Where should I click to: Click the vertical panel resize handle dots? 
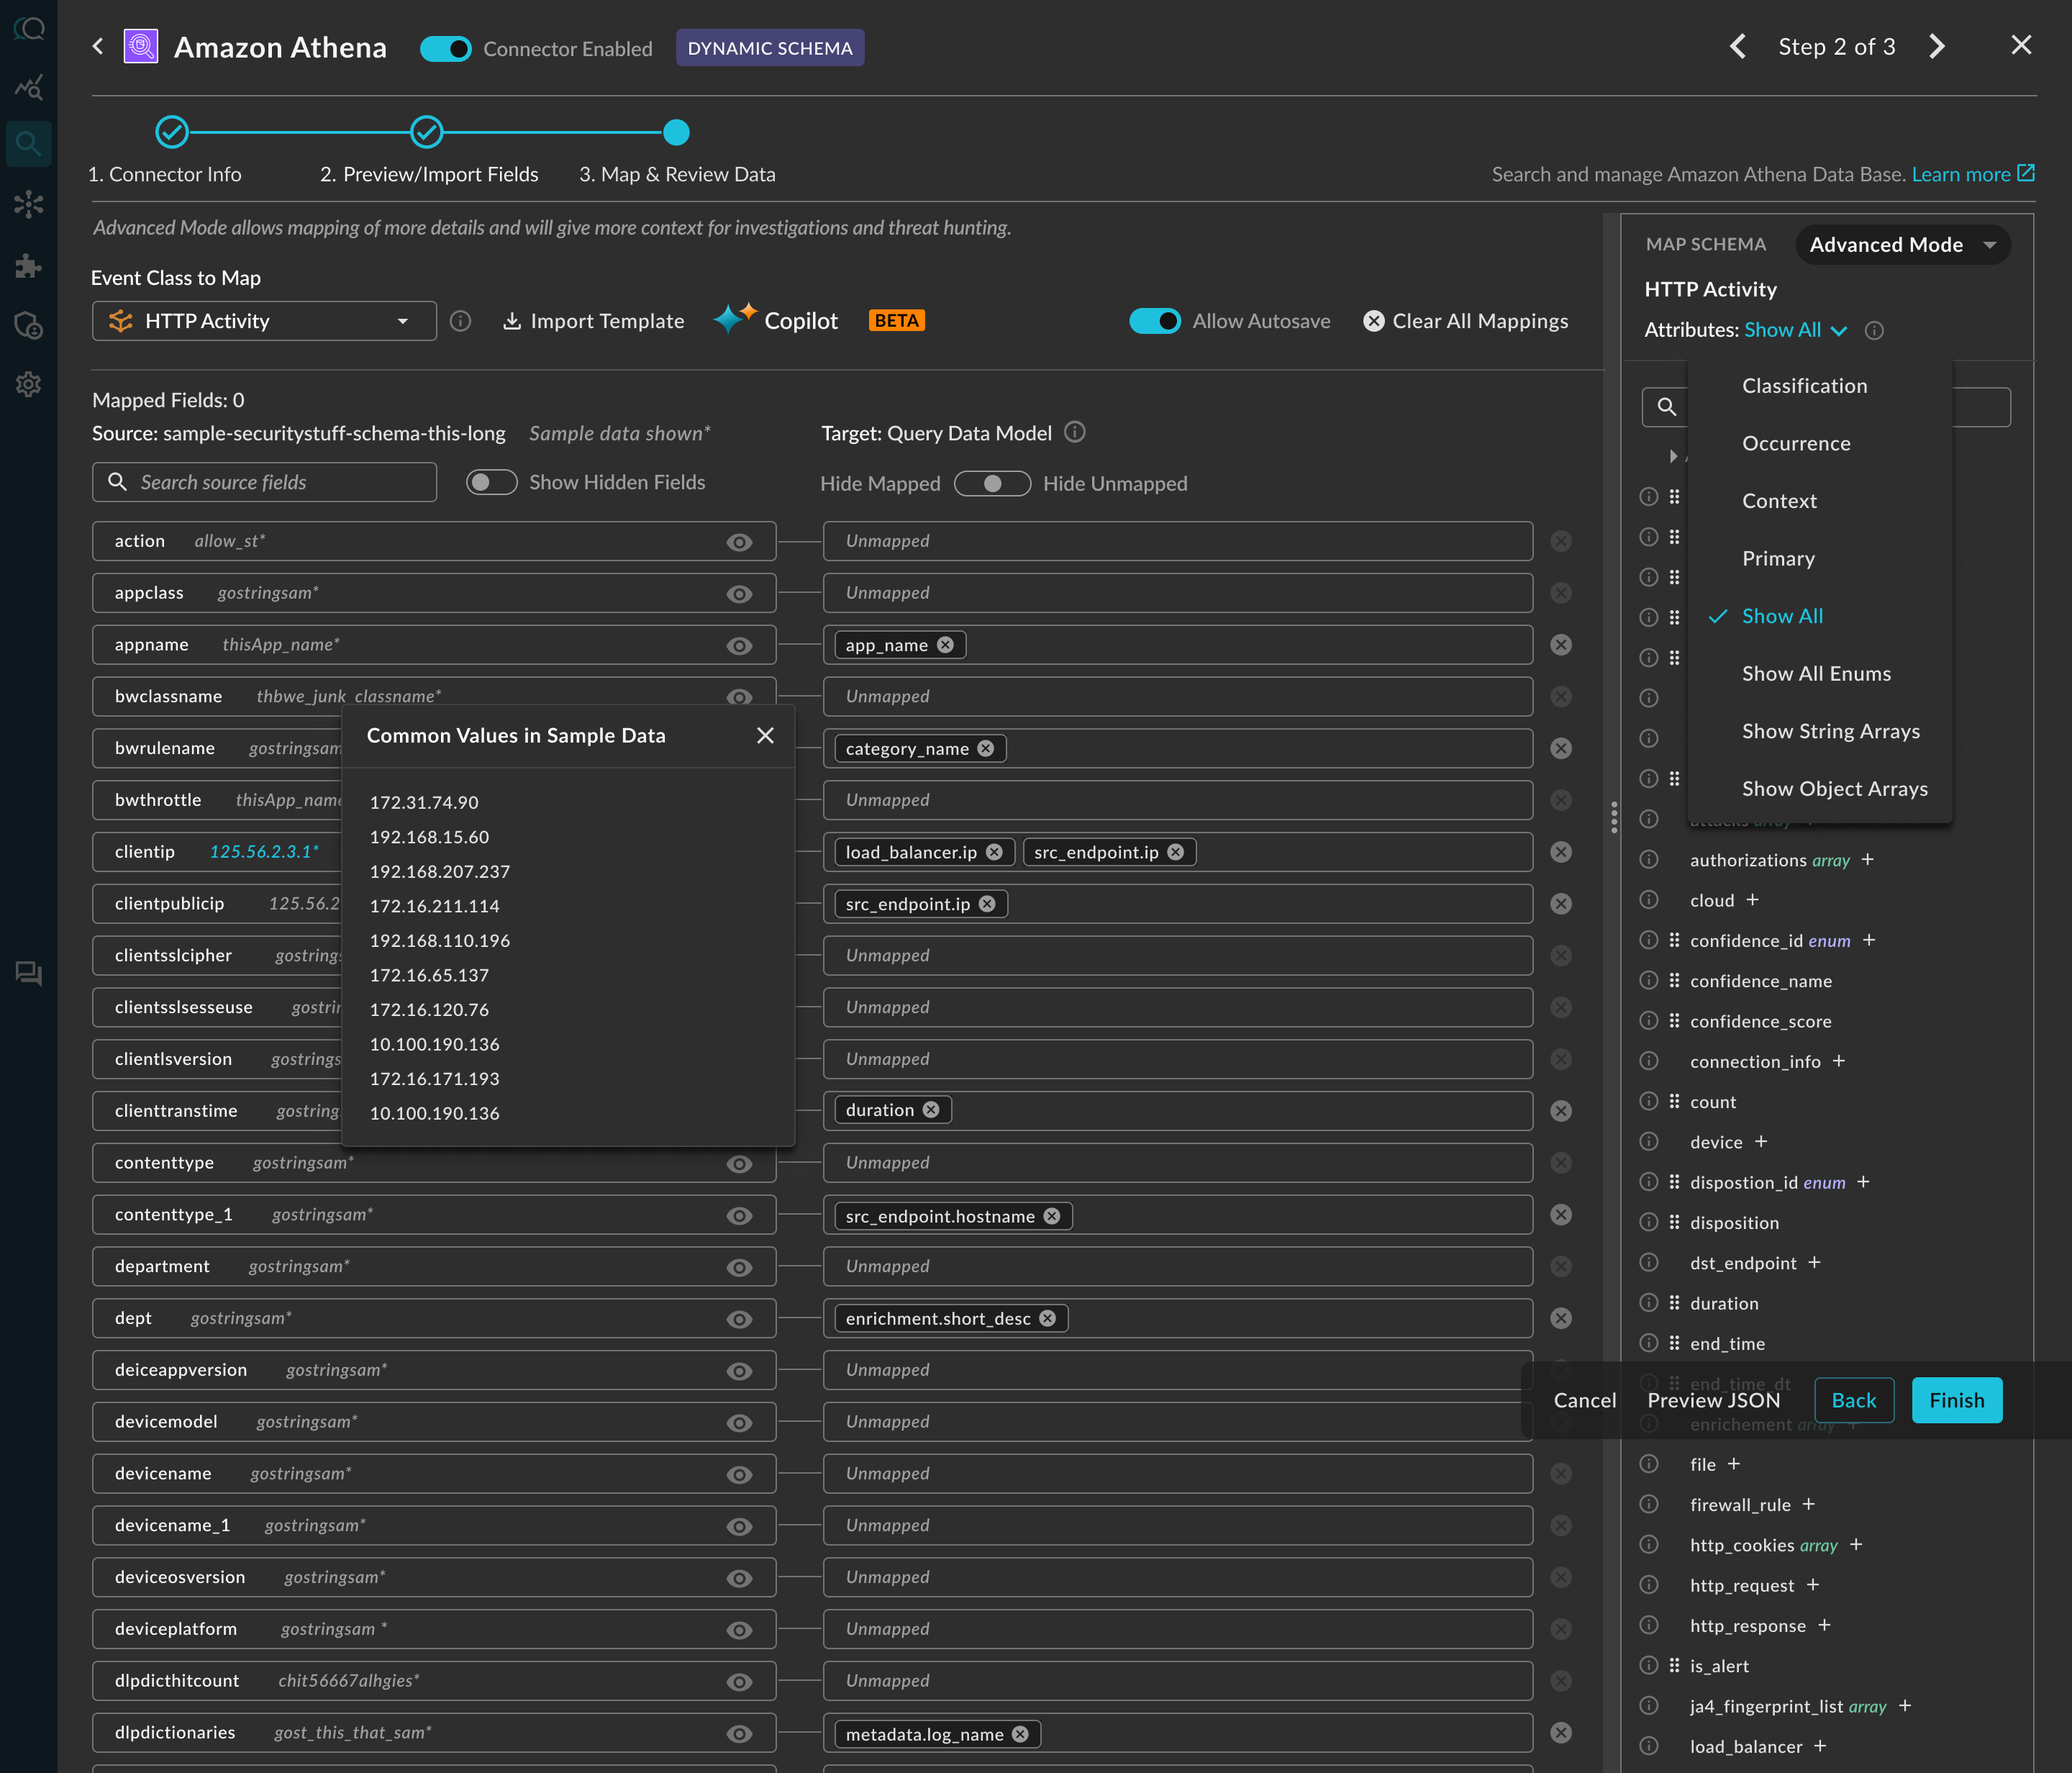click(1614, 817)
